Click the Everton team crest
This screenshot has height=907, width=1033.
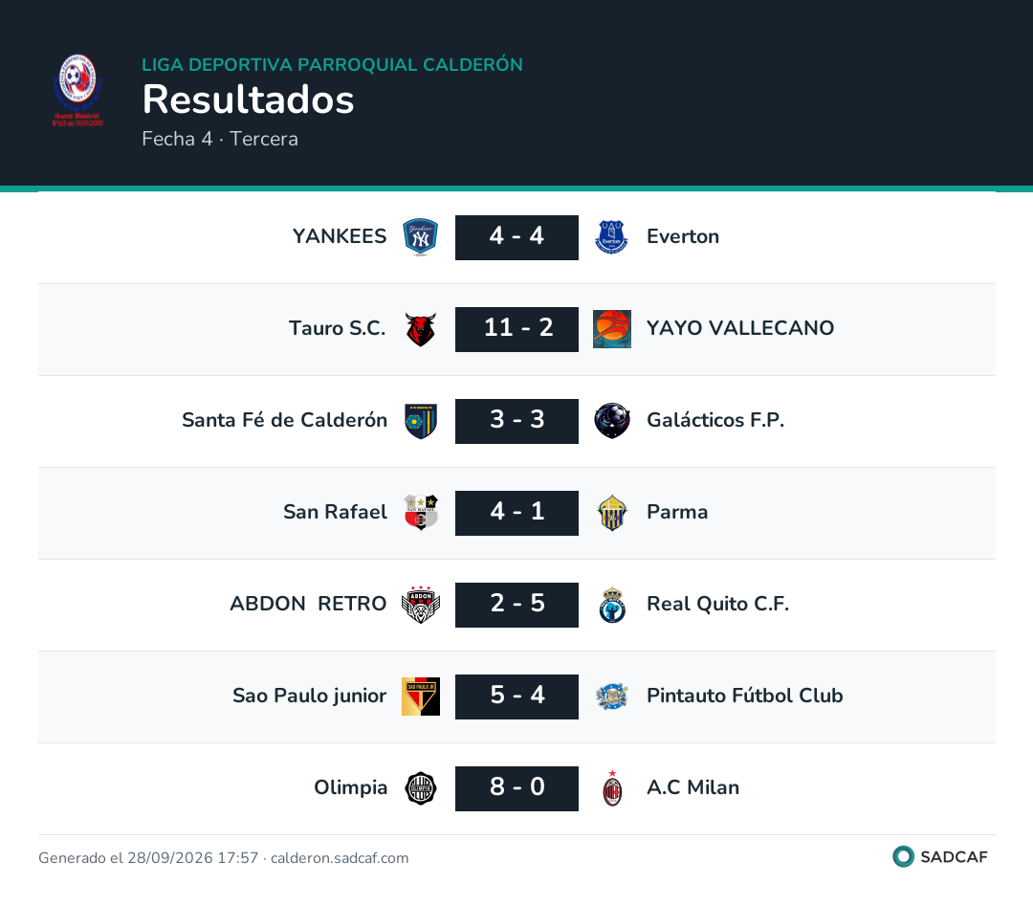tap(611, 237)
